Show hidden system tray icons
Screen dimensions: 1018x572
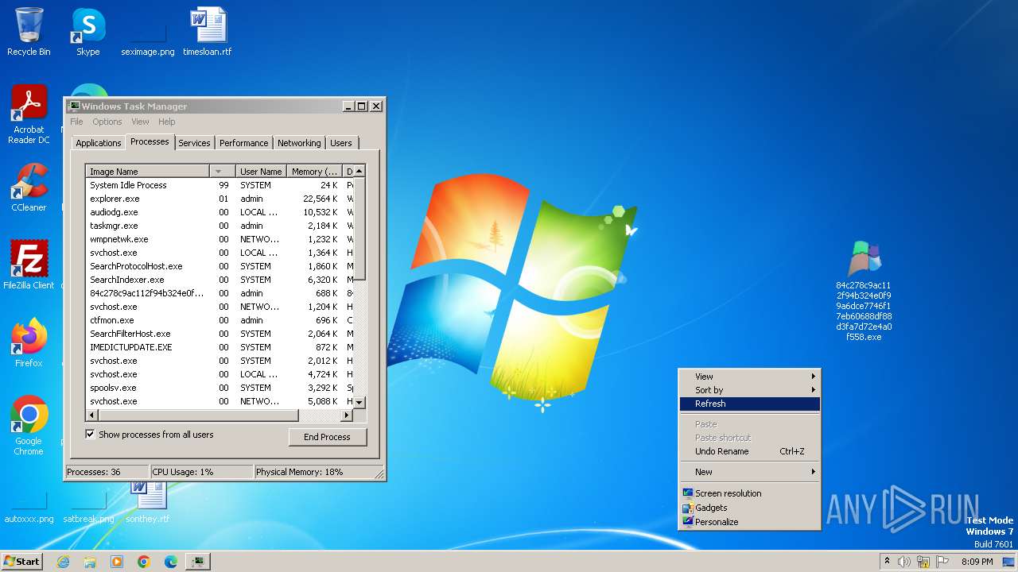887,562
